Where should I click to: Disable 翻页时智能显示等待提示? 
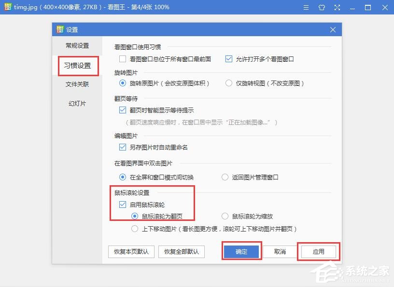coord(122,110)
